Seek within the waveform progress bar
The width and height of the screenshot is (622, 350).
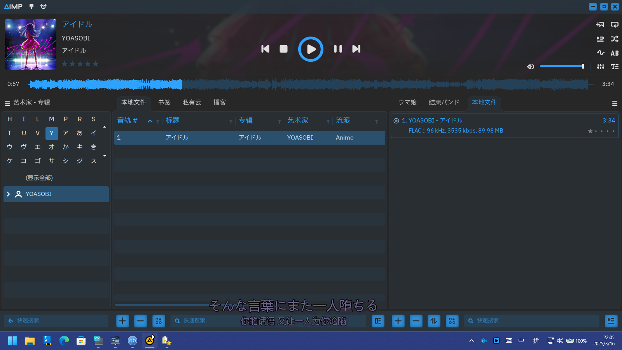click(x=311, y=84)
